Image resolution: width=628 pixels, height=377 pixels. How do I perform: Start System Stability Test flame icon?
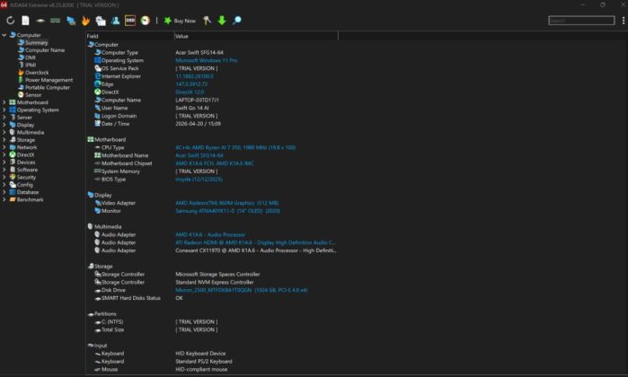(85, 21)
